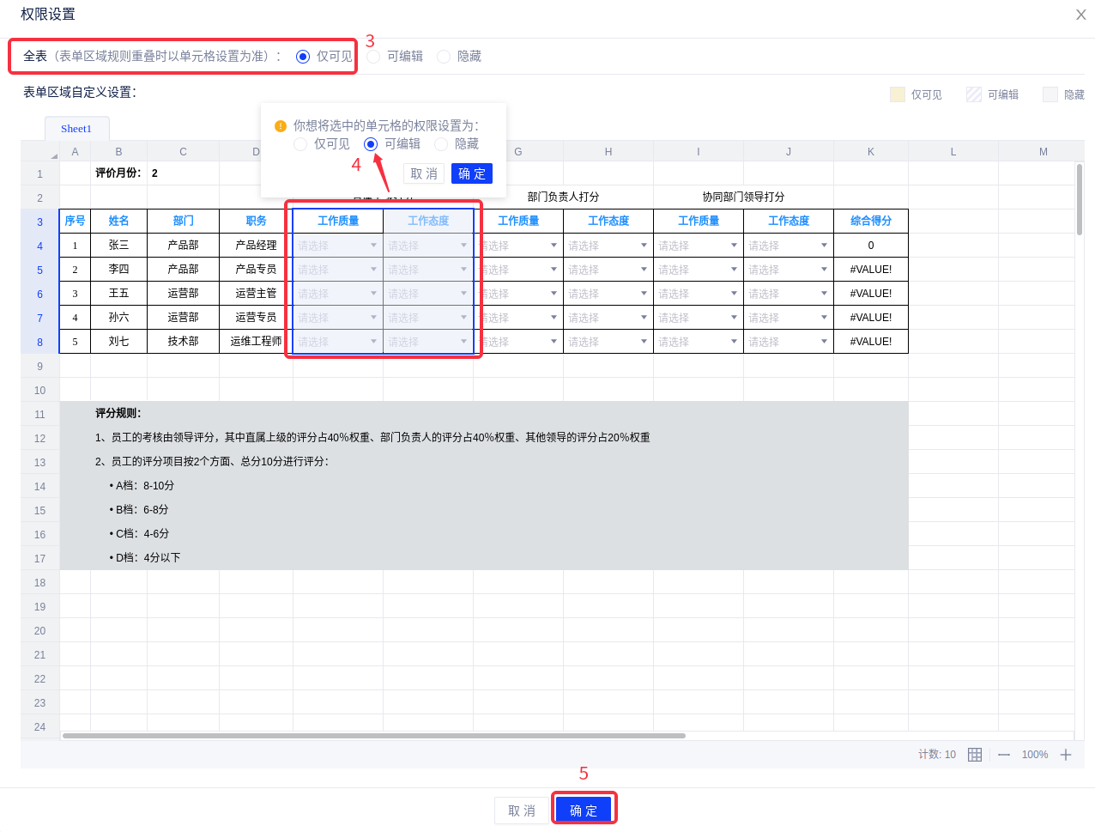Click the orange warning icon in popup
1095x832 pixels.
tap(281, 126)
